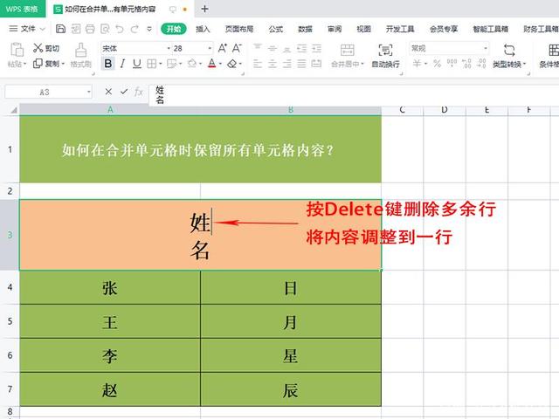Click the fill color bucket icon
559x419 pixels.
tap(192, 64)
